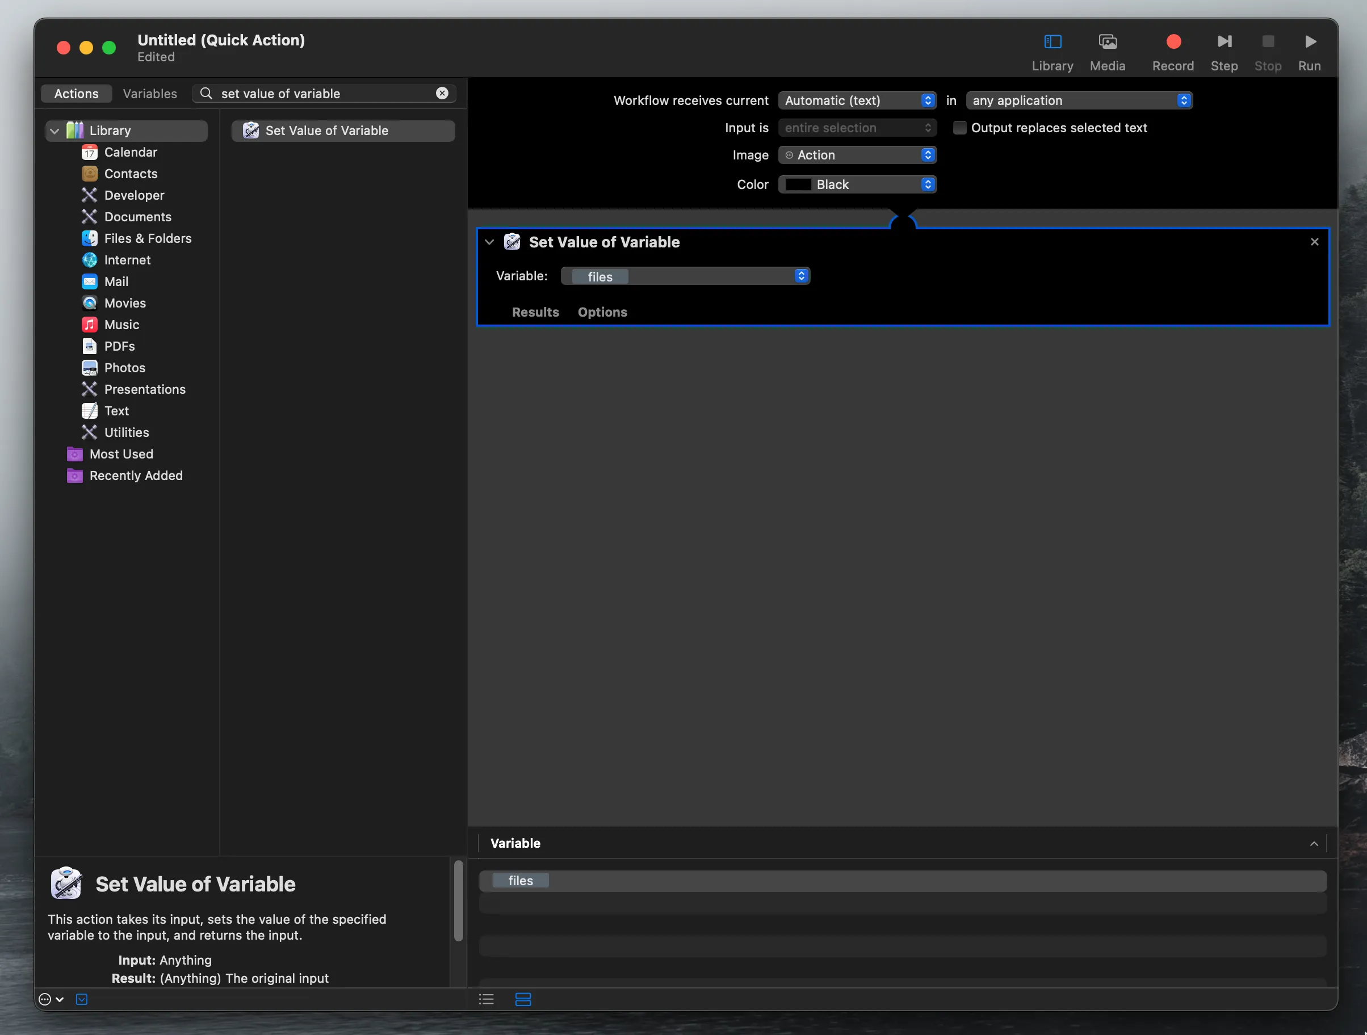Run the workflow
Viewport: 1367px width, 1035px height.
pyautogui.click(x=1310, y=51)
